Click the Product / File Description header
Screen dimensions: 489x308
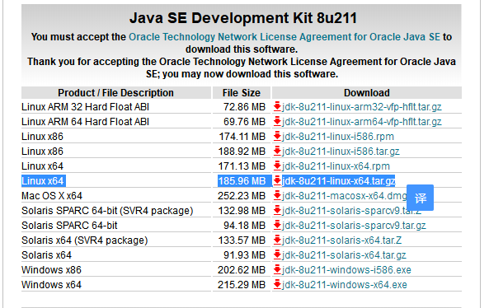coord(115,93)
